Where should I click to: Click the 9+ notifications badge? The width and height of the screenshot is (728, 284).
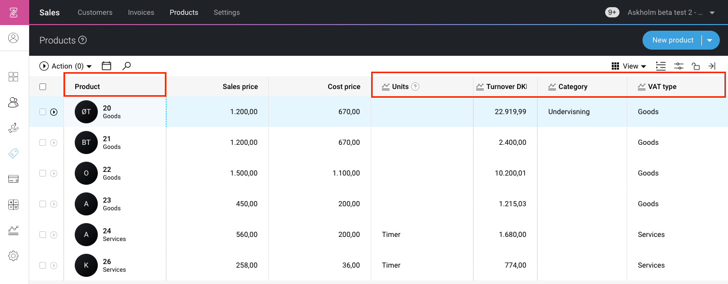coord(612,12)
